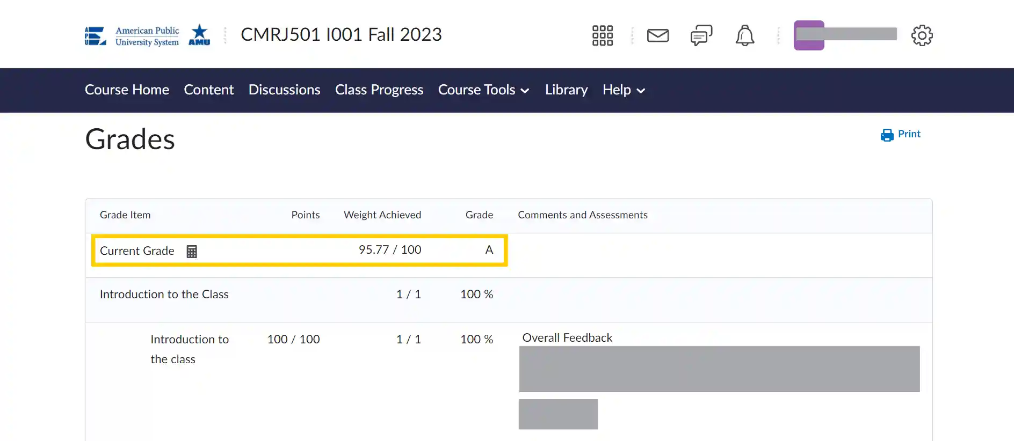Open update alerts bell icon

[x=745, y=35]
